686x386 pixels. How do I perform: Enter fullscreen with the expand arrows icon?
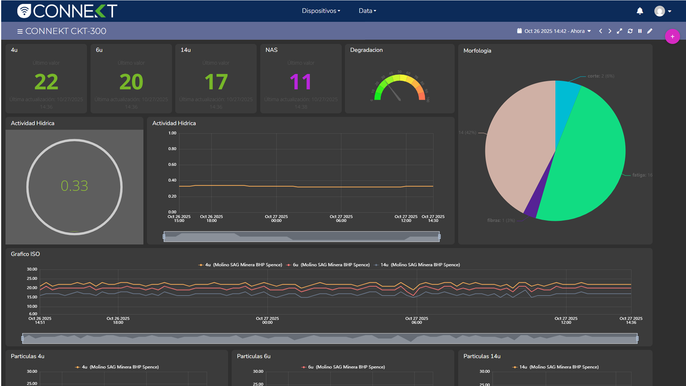point(620,31)
